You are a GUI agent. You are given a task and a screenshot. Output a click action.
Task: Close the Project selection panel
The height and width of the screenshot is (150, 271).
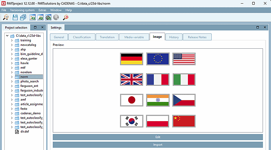click(42, 27)
